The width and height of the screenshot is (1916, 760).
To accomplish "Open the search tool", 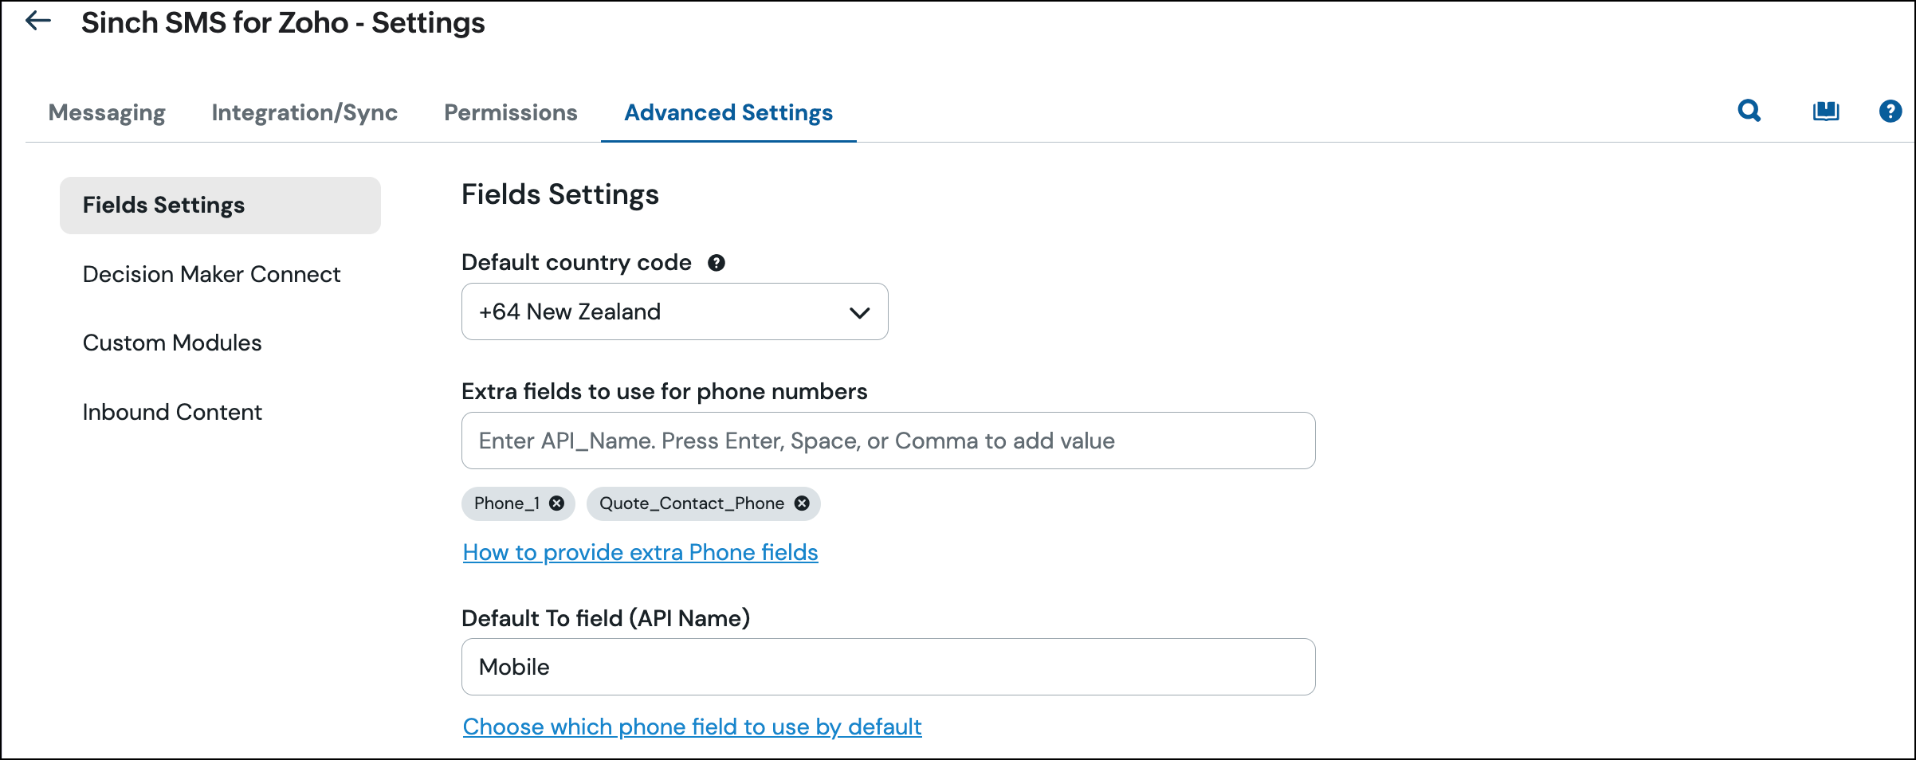I will click(1749, 111).
